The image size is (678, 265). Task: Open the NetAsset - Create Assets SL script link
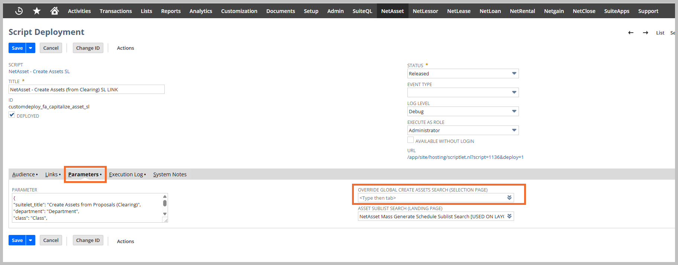point(39,71)
